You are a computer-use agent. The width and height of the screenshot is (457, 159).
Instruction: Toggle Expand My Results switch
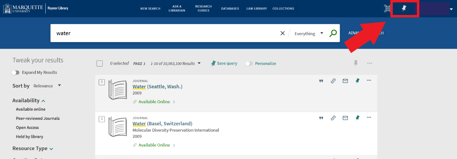pos(16,73)
